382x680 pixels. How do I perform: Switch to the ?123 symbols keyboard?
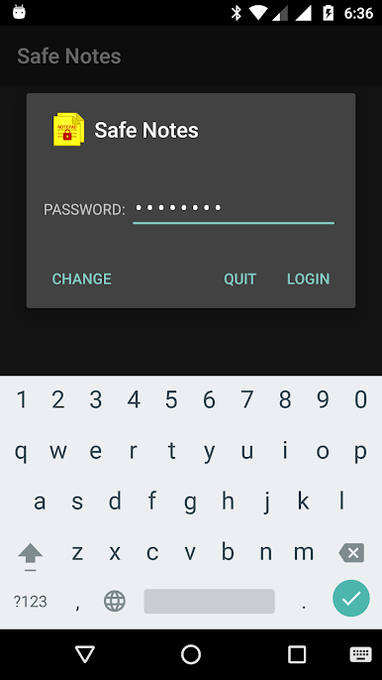point(31,601)
